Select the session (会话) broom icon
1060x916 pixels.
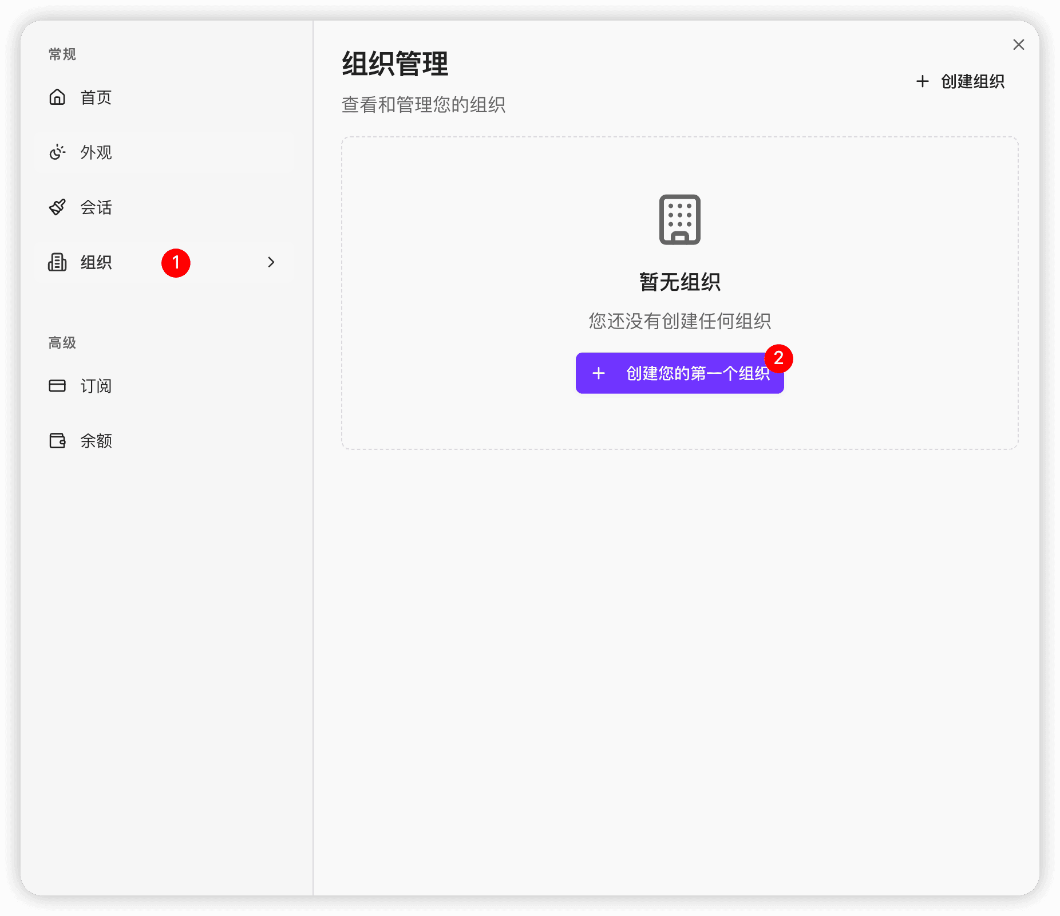click(x=58, y=207)
